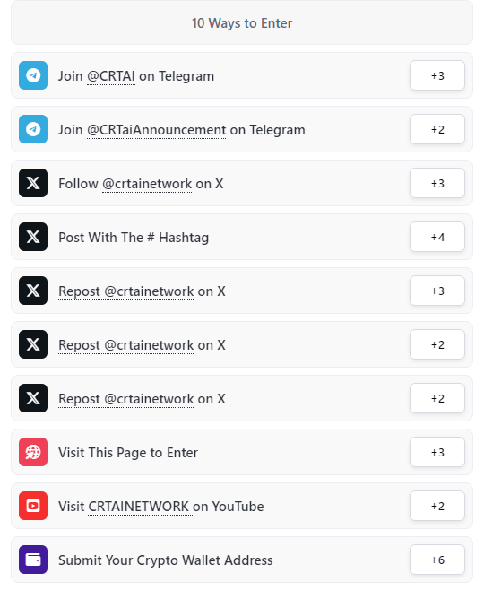
Task: Open the @CRTAI Telegram link
Action: [111, 76]
